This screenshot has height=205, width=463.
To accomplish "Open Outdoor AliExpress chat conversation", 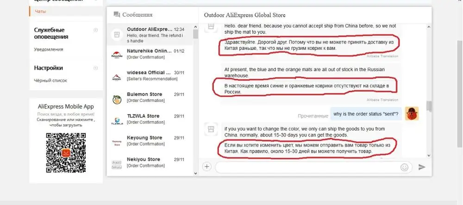I will click(150, 35).
